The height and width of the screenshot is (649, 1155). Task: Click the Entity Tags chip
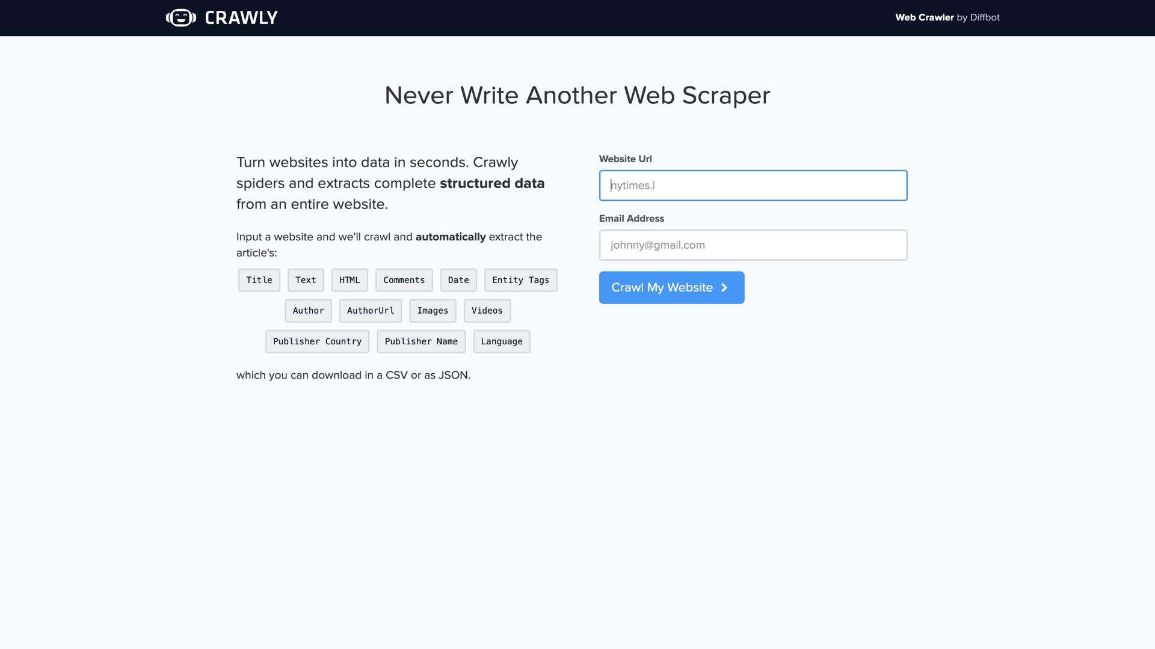point(520,280)
